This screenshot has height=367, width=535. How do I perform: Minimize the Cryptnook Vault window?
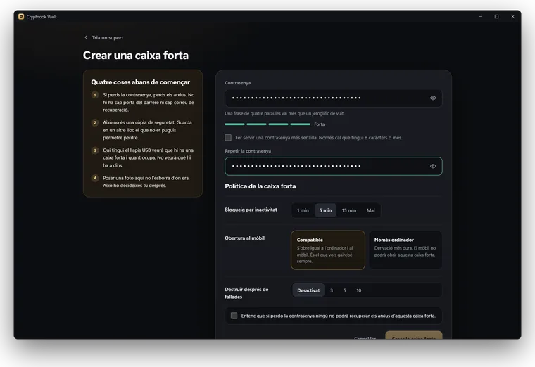click(480, 17)
